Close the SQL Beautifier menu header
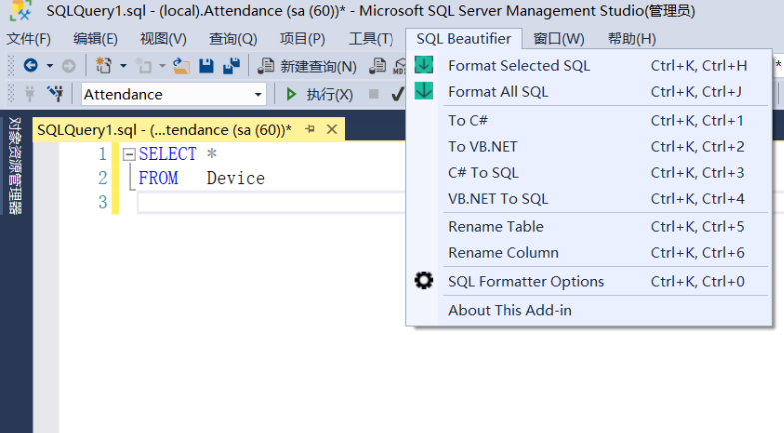Screen dimensions: 784x433 point(464,39)
